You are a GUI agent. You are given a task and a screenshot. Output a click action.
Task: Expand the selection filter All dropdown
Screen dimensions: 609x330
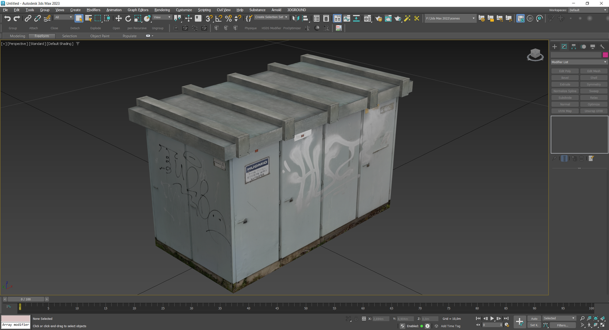(x=63, y=18)
